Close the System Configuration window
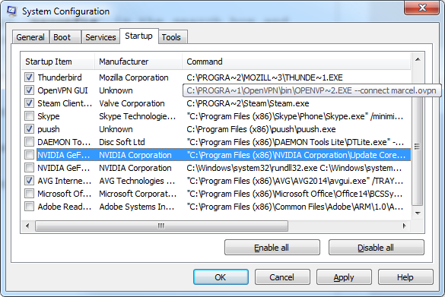The image size is (445, 297). tap(422, 8)
